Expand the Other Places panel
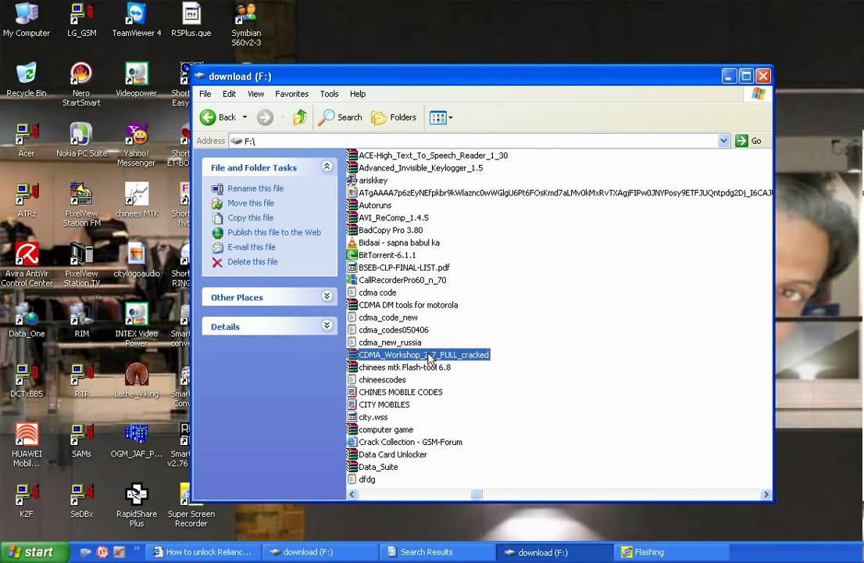 click(327, 296)
